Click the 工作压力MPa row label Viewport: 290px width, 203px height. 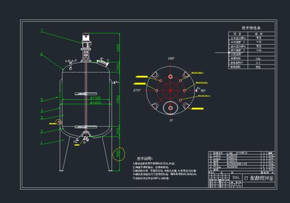click(238, 38)
